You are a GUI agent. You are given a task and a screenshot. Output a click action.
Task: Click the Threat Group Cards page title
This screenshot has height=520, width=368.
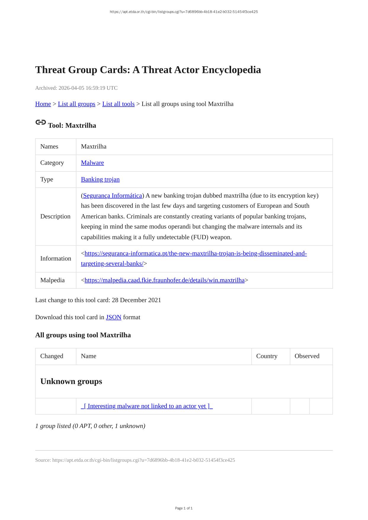tap(148, 70)
